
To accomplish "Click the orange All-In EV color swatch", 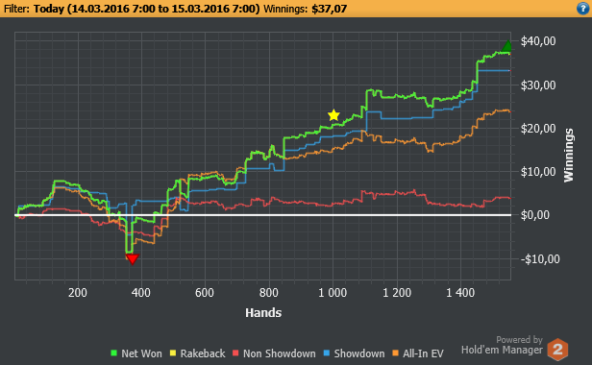I will tap(396, 353).
